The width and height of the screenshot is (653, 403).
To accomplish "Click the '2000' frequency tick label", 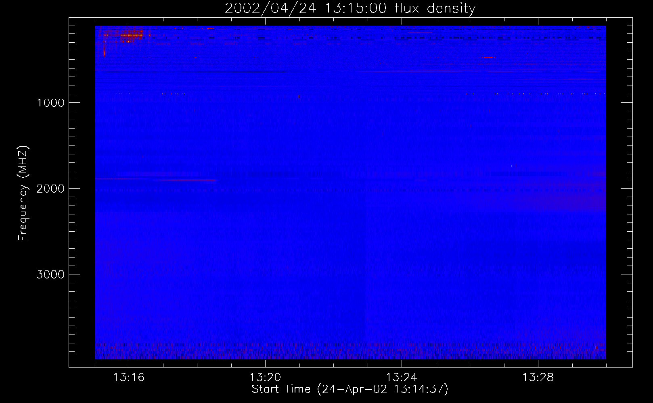I will pyautogui.click(x=50, y=189).
